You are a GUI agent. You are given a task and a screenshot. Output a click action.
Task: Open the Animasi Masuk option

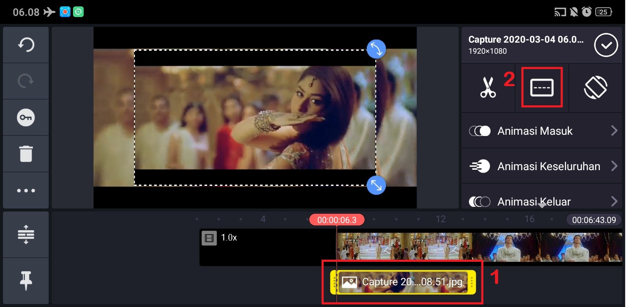[542, 130]
